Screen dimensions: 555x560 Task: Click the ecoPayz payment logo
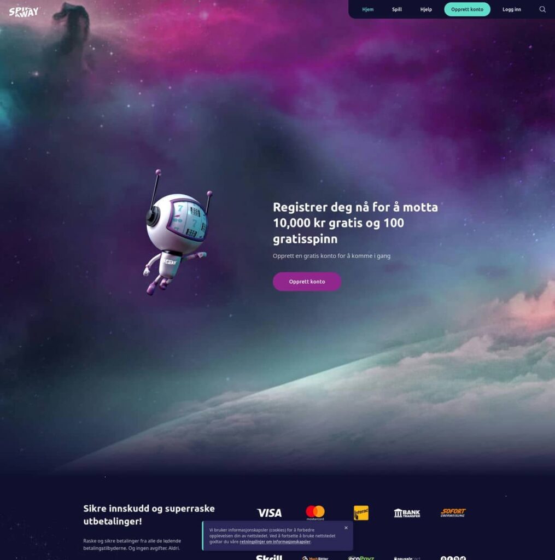click(x=361, y=558)
